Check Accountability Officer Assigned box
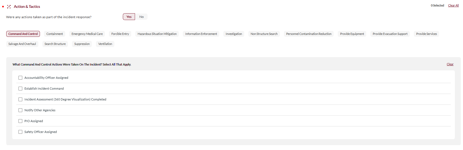 [20, 78]
